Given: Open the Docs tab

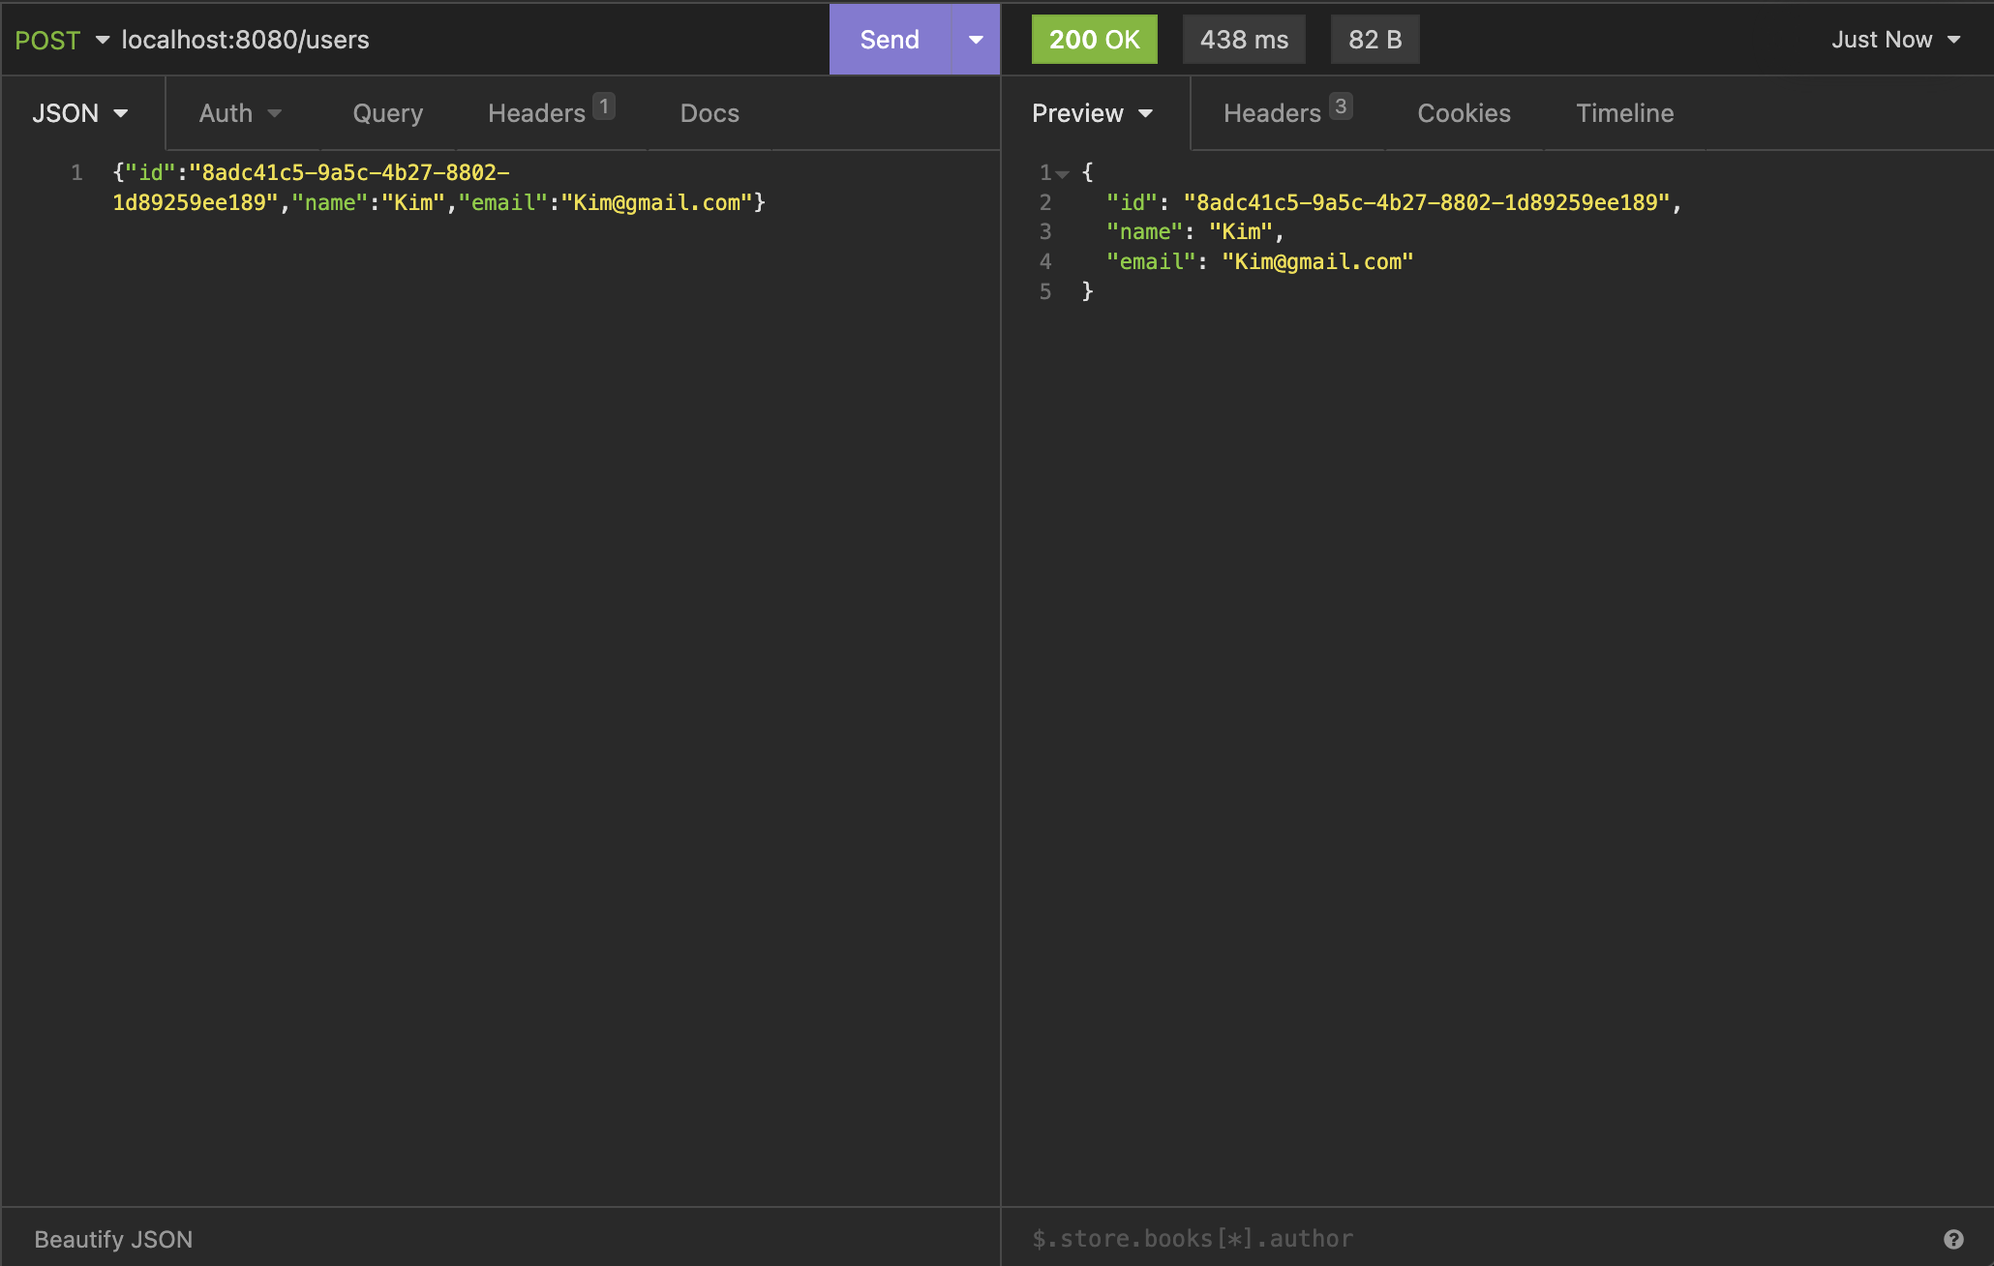Looking at the screenshot, I should 710,113.
